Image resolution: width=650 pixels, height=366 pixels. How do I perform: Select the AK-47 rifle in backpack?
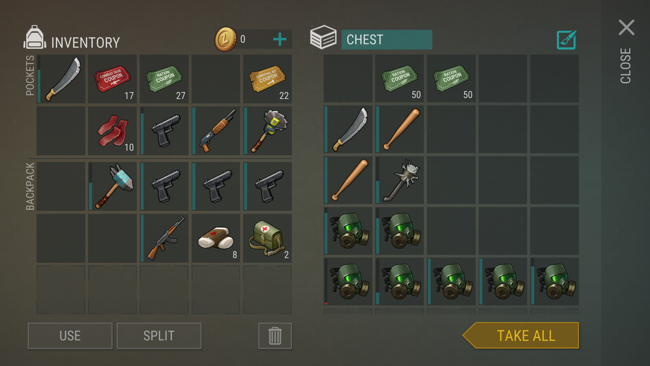coord(164,238)
